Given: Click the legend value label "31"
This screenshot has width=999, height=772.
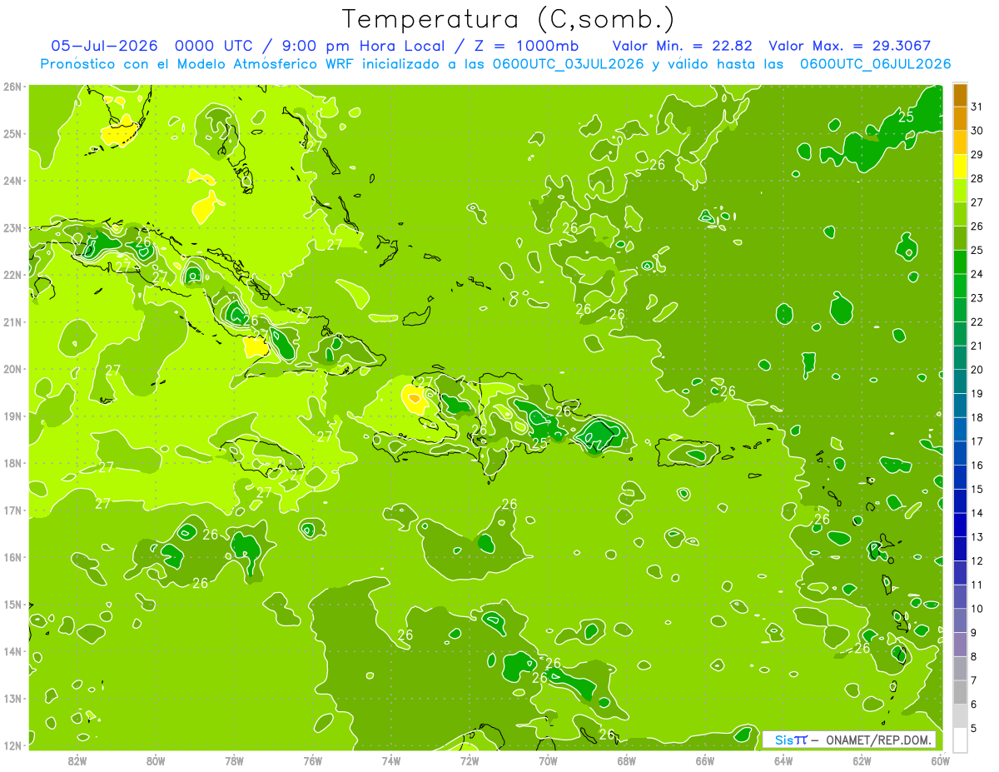Looking at the screenshot, I should tap(977, 107).
